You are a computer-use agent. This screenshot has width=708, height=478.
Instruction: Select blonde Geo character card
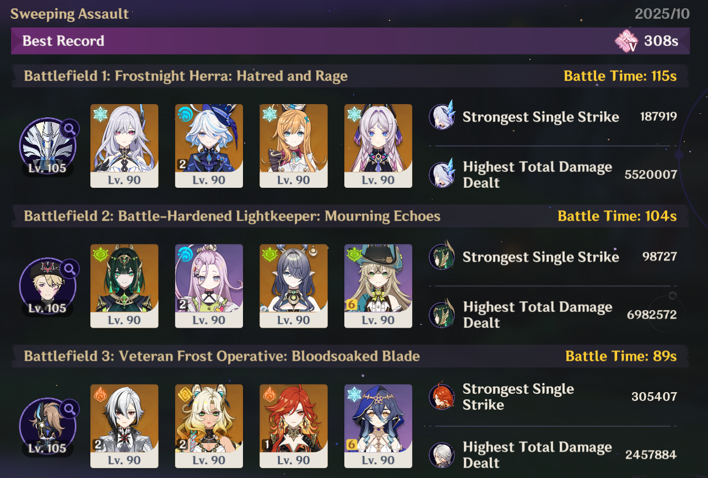209,426
